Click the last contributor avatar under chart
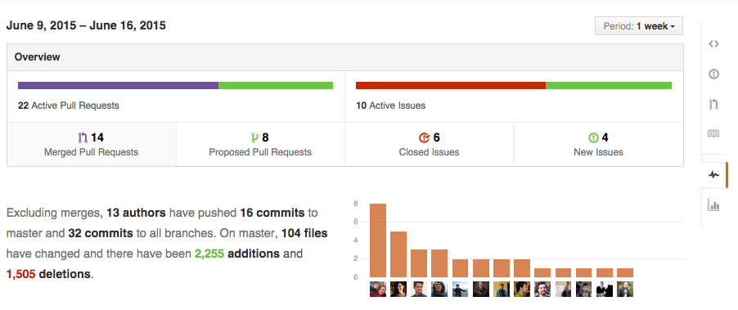Screen dimensions: 738x310 pos(625,289)
